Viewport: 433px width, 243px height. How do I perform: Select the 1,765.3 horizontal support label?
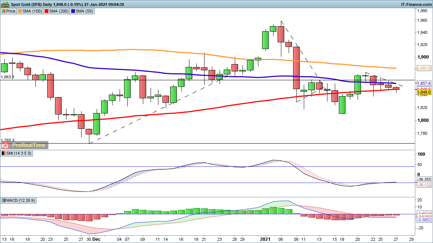8,140
